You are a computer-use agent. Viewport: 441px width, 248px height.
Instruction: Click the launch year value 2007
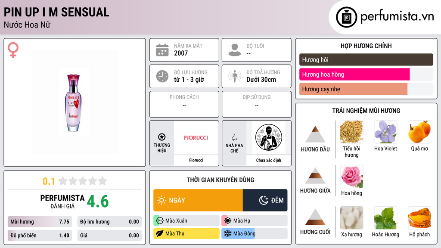[181, 53]
